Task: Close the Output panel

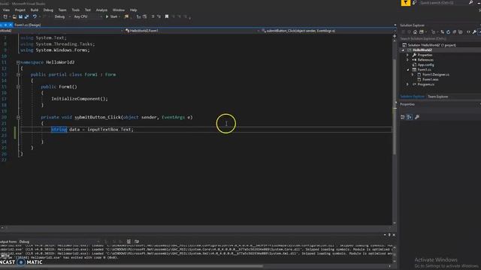Action: point(394,235)
